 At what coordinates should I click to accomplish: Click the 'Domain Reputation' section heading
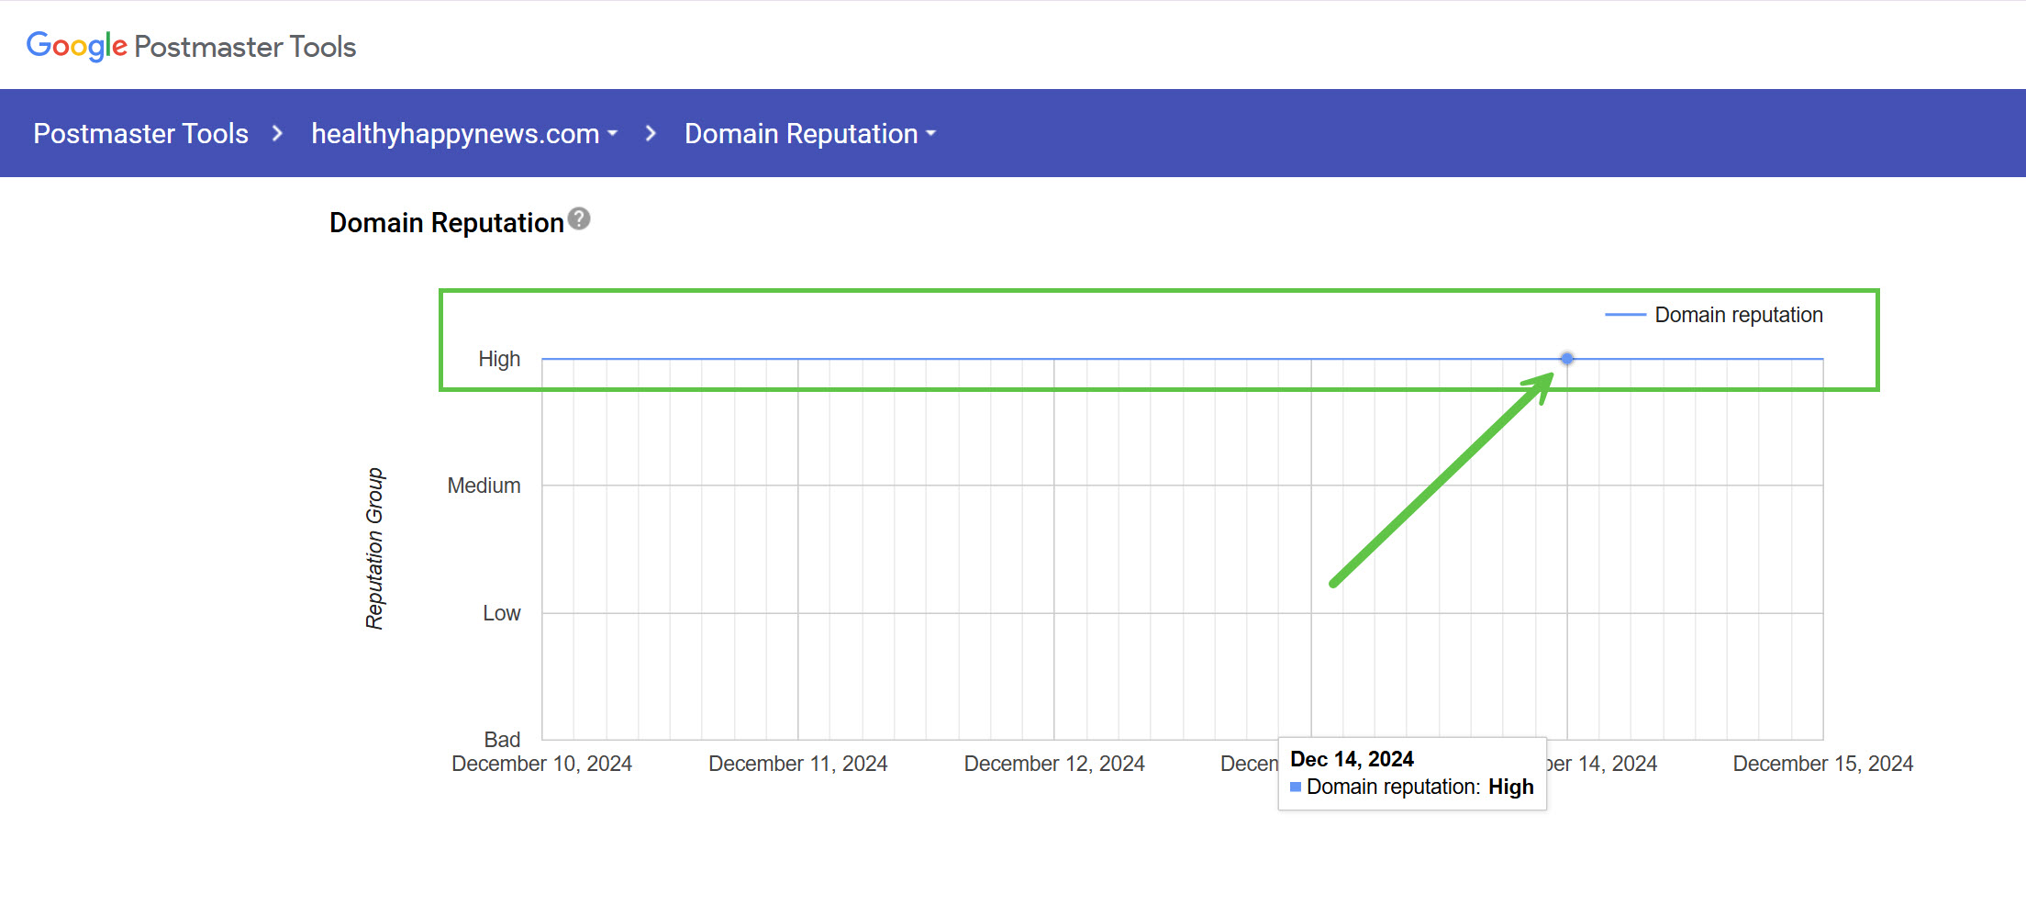click(x=447, y=223)
